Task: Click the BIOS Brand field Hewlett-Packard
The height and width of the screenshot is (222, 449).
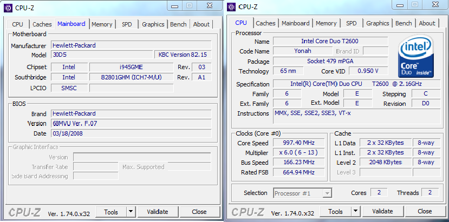Action: [131, 113]
